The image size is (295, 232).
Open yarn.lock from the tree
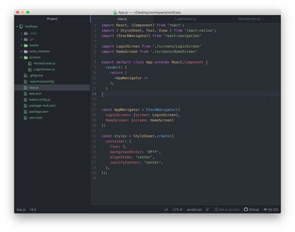tap(35, 117)
